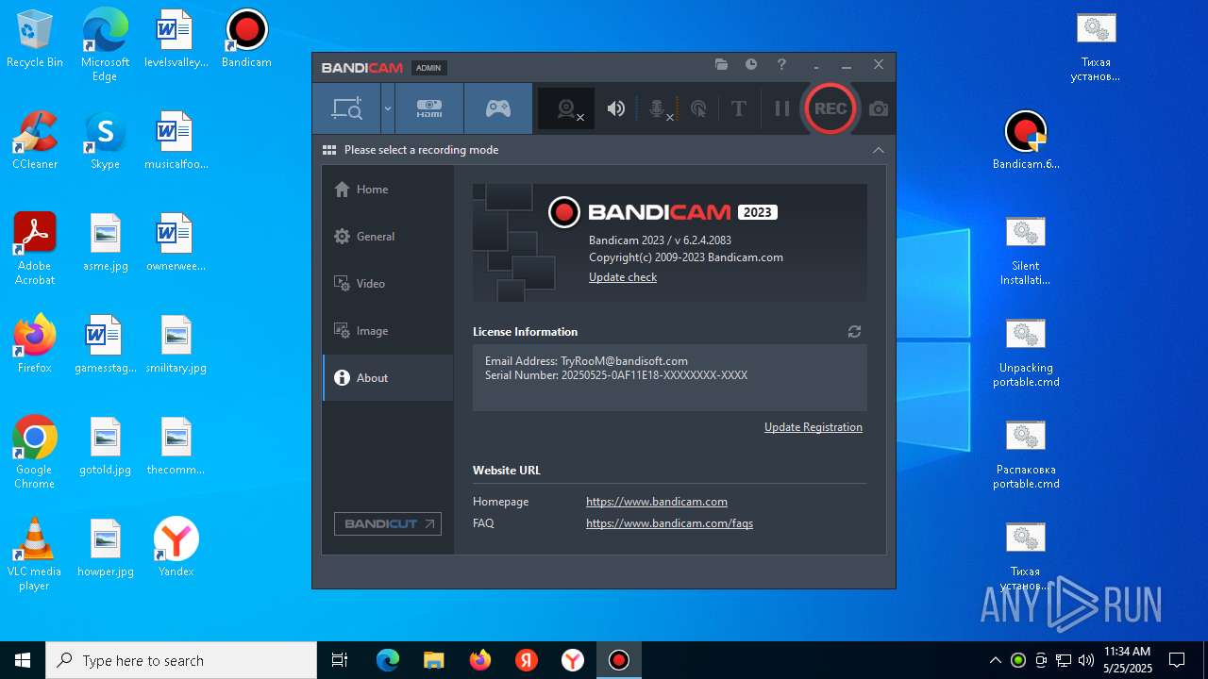Select the Skype desktop icon

point(105,141)
